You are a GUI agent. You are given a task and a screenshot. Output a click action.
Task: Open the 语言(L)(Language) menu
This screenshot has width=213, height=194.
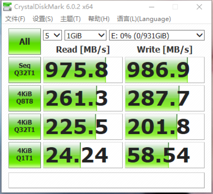pyautogui.click(x=144, y=19)
